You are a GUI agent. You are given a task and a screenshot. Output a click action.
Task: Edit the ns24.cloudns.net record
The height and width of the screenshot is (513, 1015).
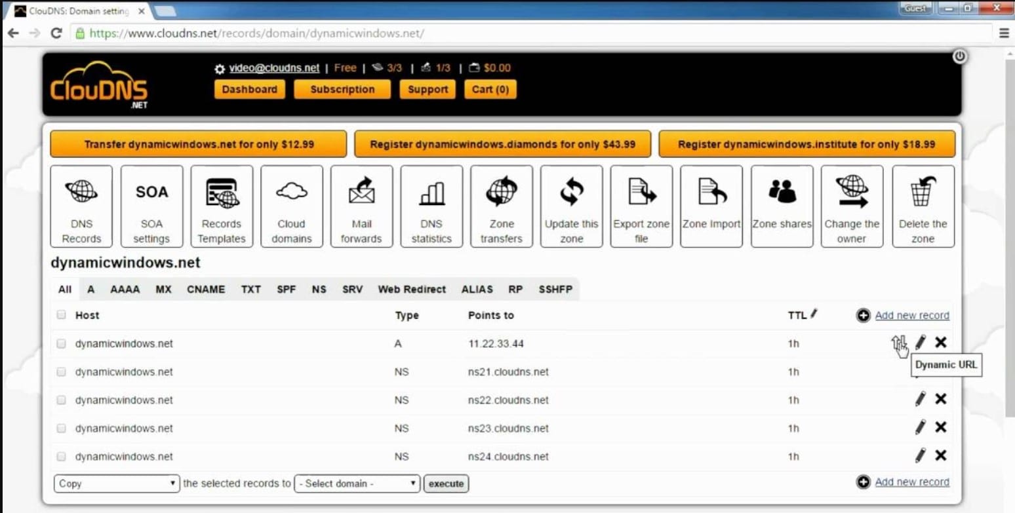(x=921, y=455)
